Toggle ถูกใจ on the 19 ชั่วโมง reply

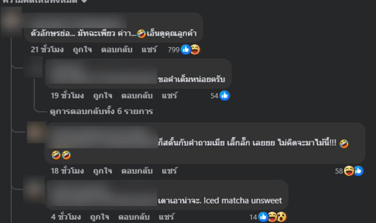pyautogui.click(x=102, y=96)
